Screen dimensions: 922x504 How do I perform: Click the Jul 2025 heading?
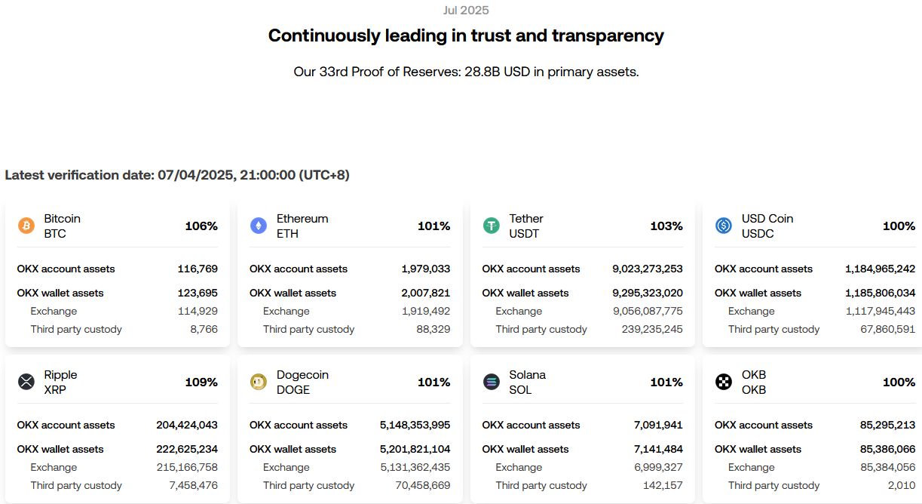[465, 10]
